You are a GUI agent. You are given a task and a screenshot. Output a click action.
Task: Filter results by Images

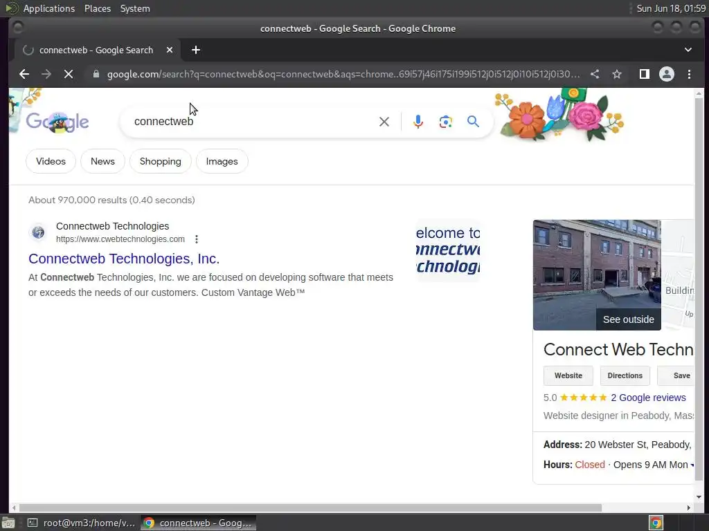(x=222, y=161)
